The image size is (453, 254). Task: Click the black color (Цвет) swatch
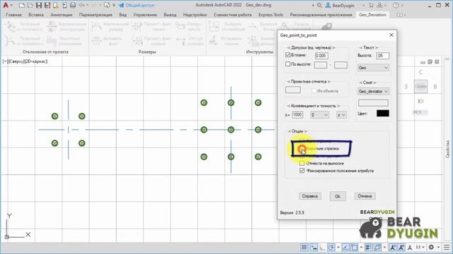pyautogui.click(x=383, y=113)
